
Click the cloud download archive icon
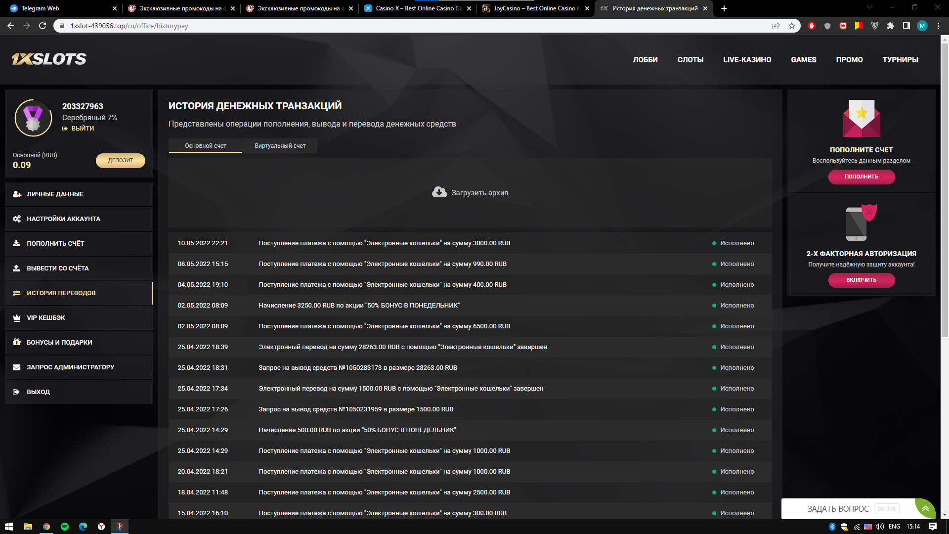439,192
